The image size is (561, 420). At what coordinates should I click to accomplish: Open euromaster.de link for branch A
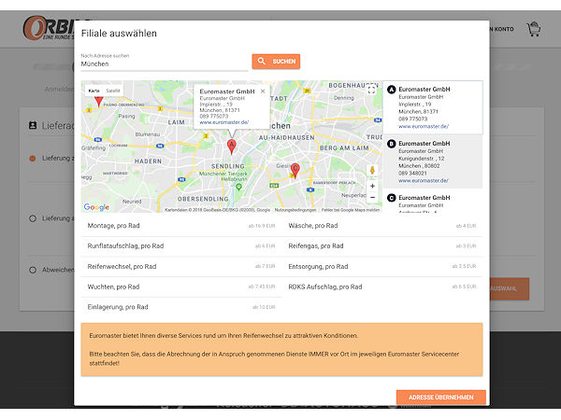[424, 126]
